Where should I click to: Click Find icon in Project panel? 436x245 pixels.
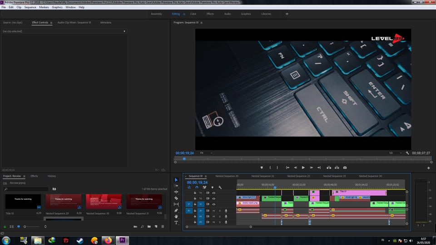coord(142,227)
